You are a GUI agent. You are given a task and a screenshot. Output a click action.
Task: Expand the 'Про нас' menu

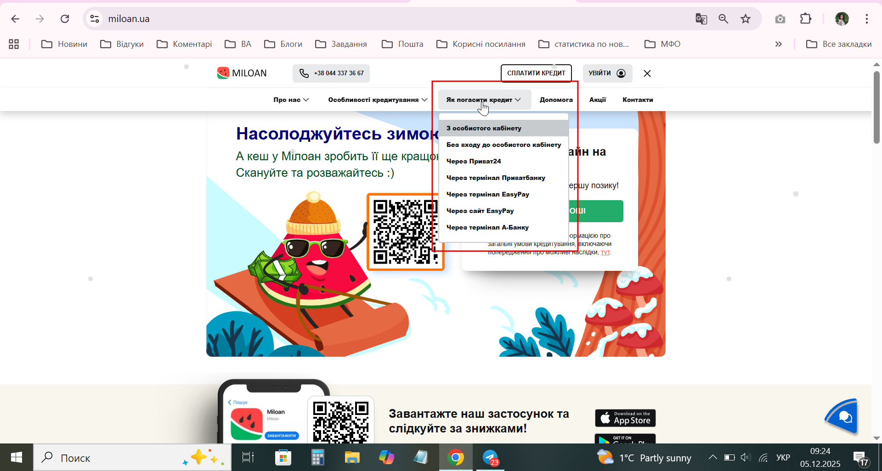pyautogui.click(x=291, y=100)
